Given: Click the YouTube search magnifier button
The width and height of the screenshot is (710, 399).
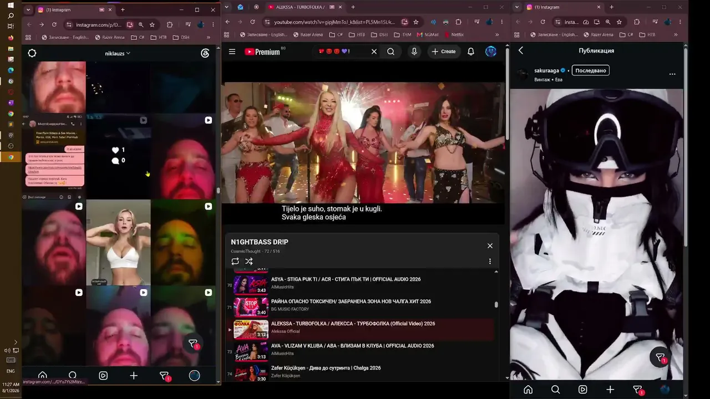Looking at the screenshot, I should 390,52.
